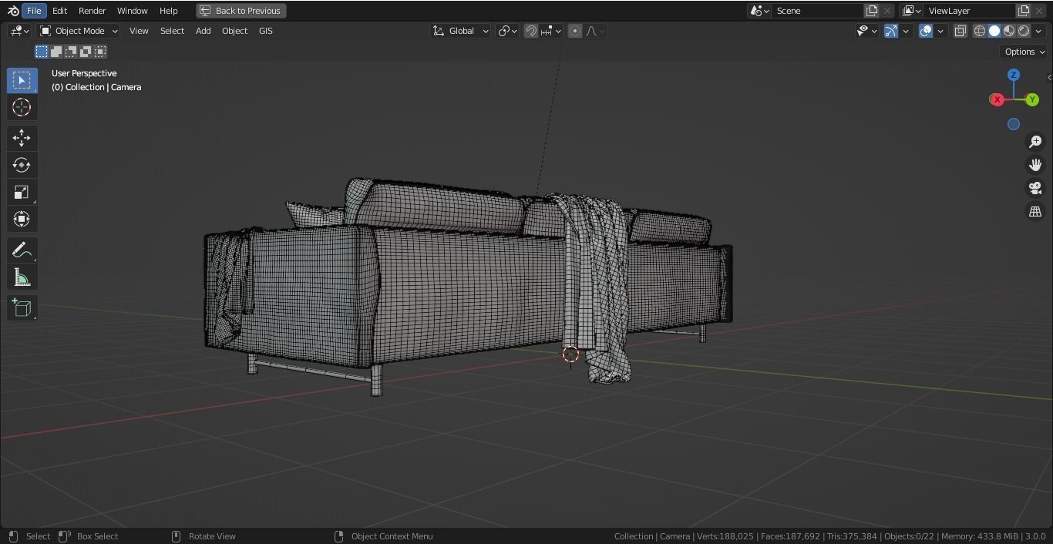Pick the Add Cube tool

22,308
